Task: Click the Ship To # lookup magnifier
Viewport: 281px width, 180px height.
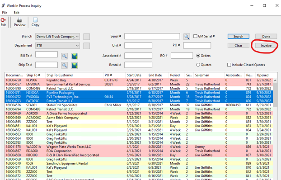Action: pos(64,65)
